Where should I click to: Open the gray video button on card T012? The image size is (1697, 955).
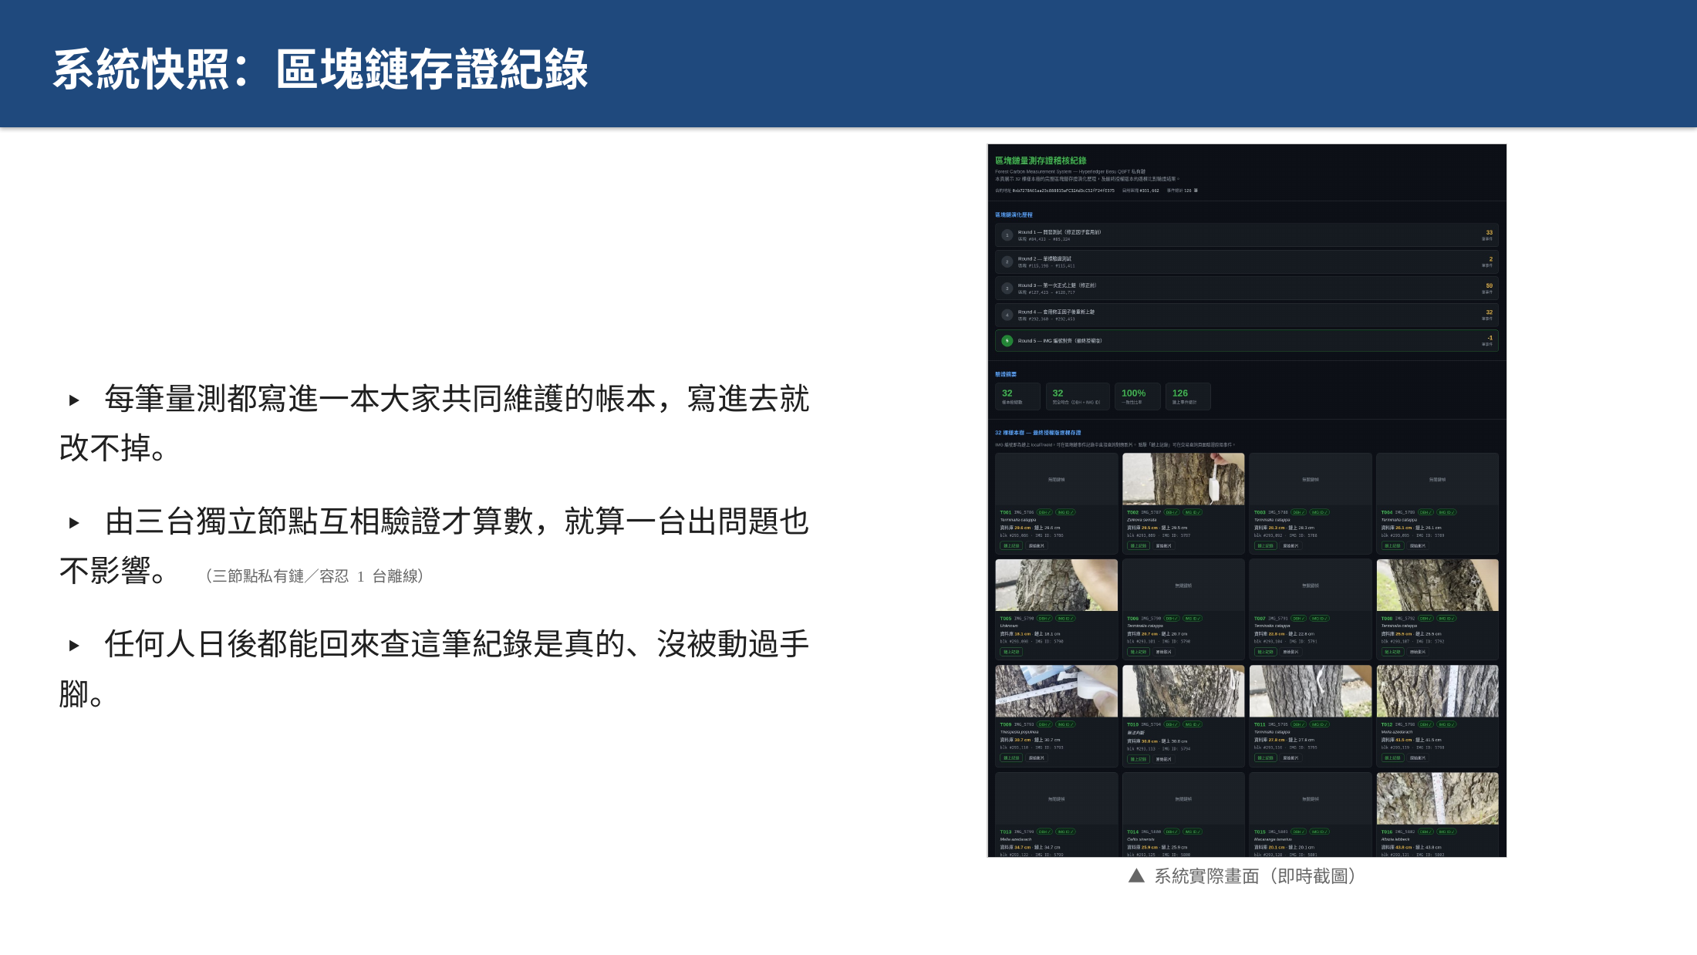pyautogui.click(x=1418, y=758)
